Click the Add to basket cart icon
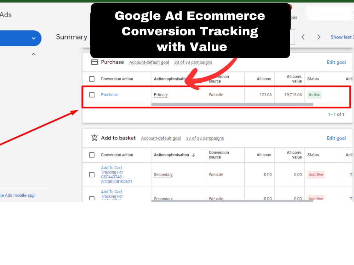 (94, 138)
